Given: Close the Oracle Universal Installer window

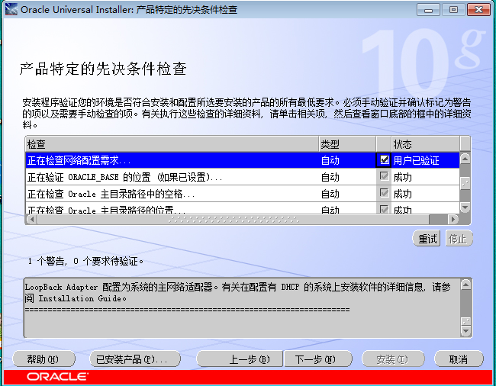Looking at the screenshot, I should coord(478,10).
